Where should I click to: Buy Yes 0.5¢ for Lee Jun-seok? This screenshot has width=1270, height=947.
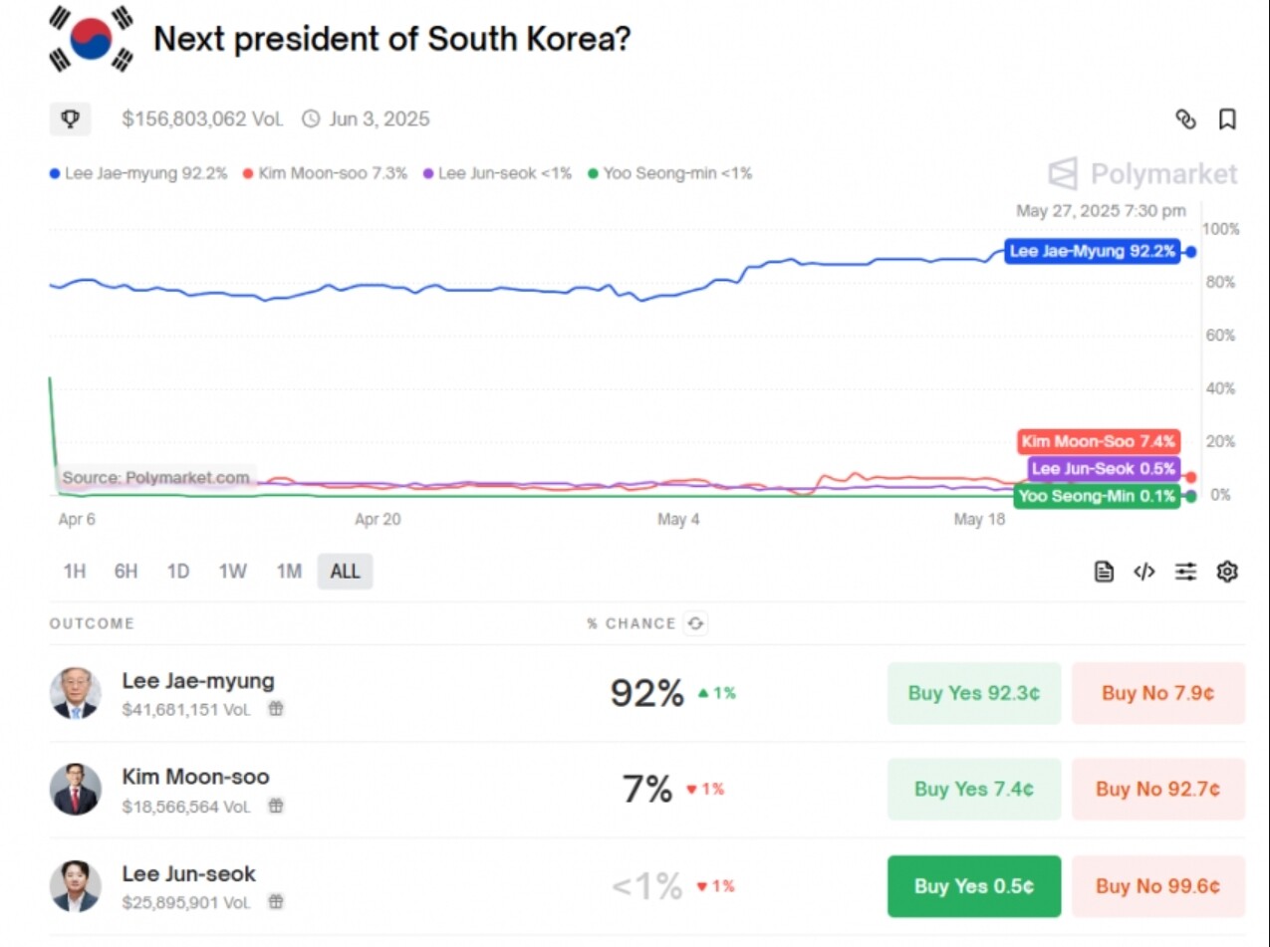[x=973, y=886]
